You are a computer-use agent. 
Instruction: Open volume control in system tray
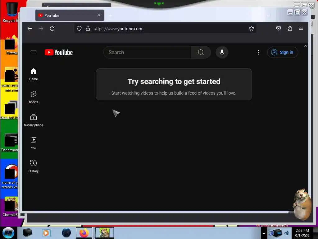[x=287, y=233]
